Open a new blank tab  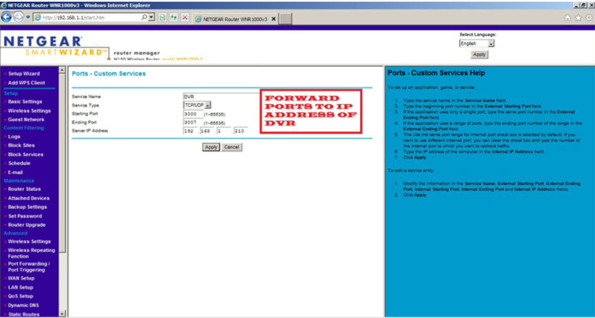[x=285, y=19]
